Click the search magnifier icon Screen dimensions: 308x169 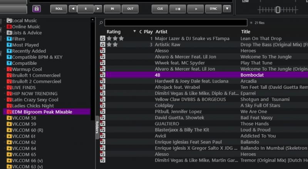coord(101,23)
